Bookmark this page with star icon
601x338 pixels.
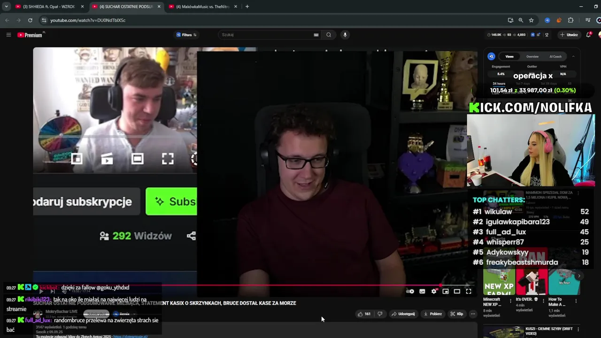(531, 20)
